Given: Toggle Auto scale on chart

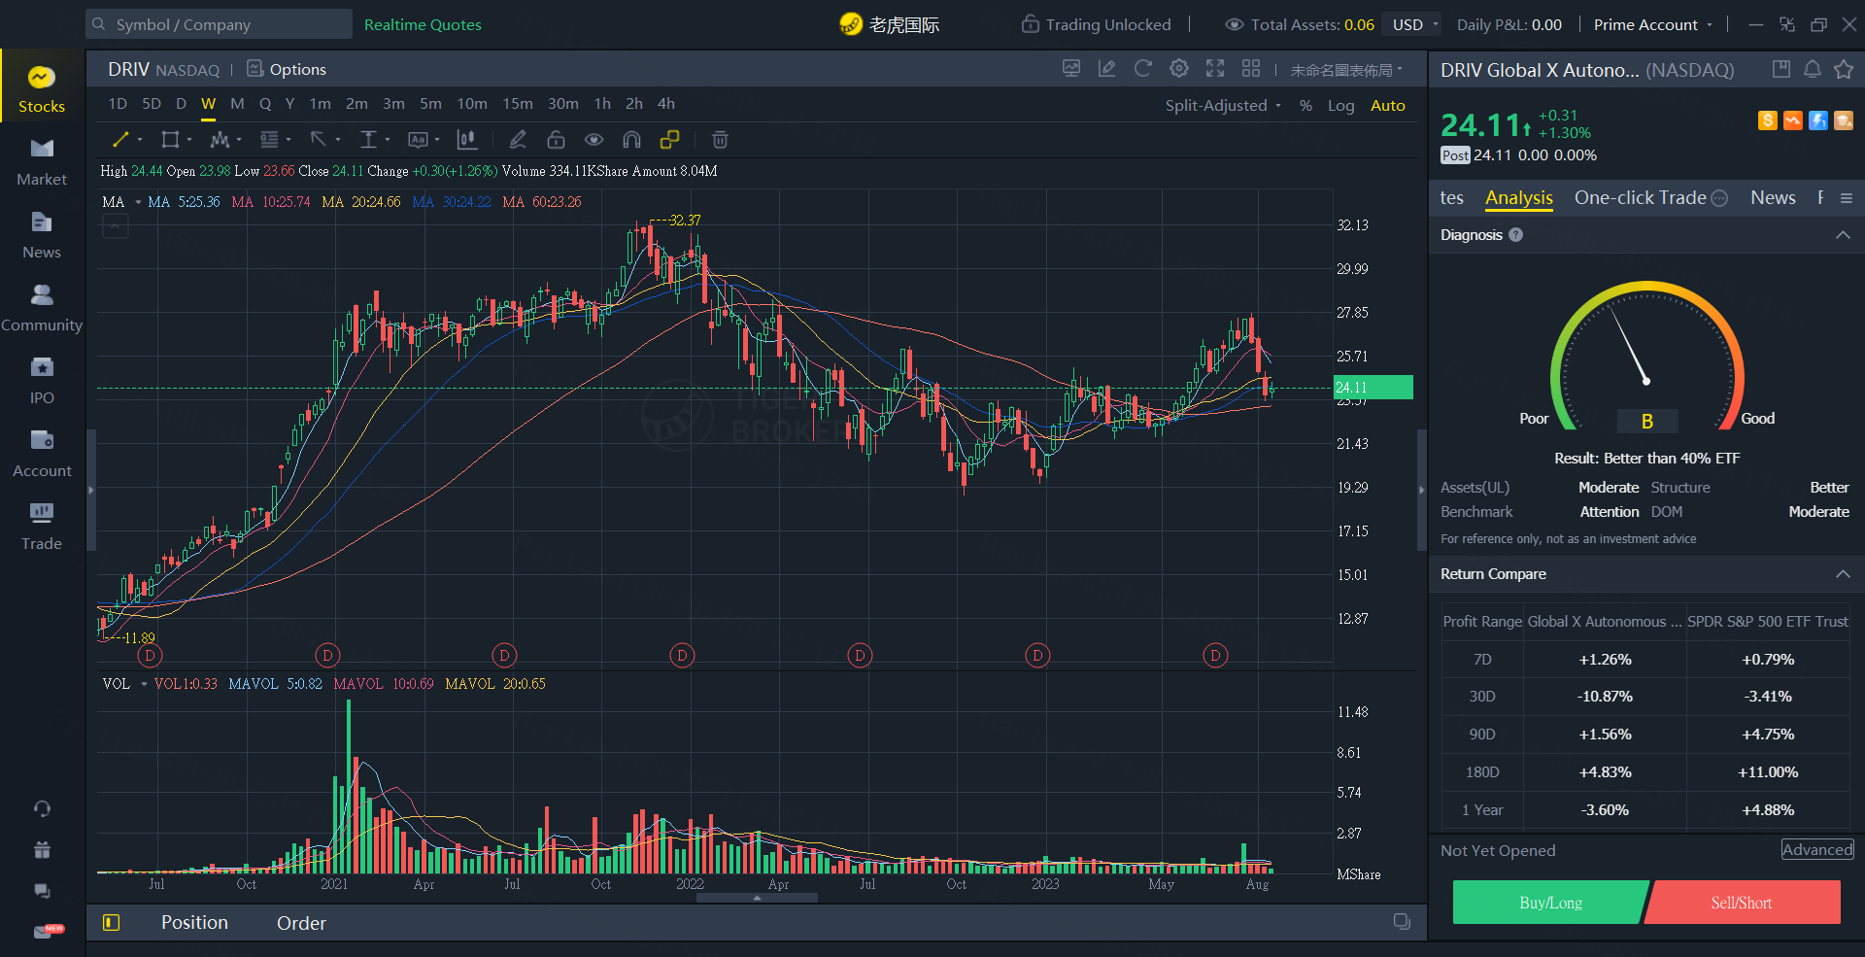Looking at the screenshot, I should coord(1387,105).
